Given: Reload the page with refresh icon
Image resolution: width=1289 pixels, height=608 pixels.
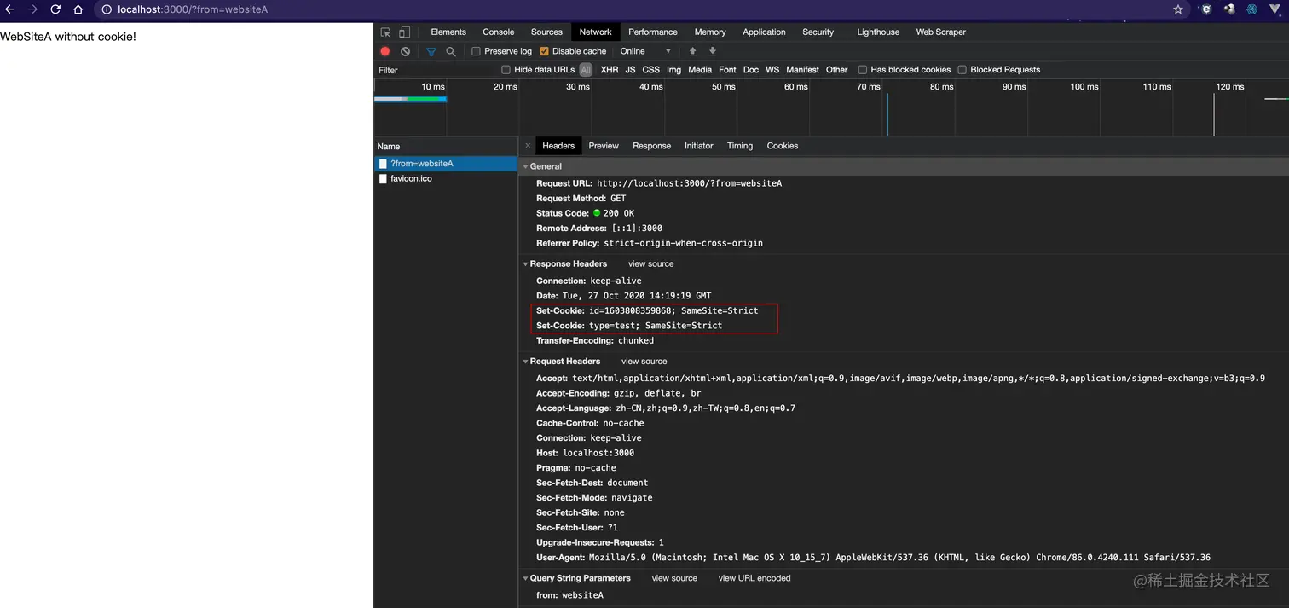Looking at the screenshot, I should pos(55,9).
